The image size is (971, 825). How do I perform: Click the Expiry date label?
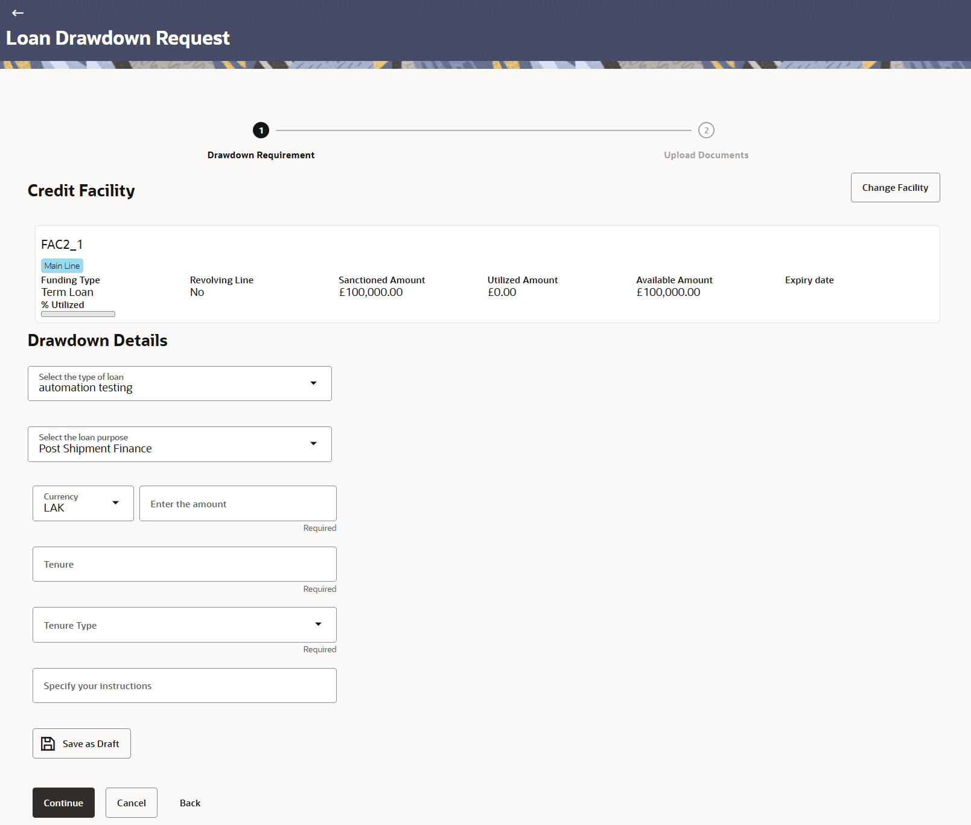pos(809,280)
